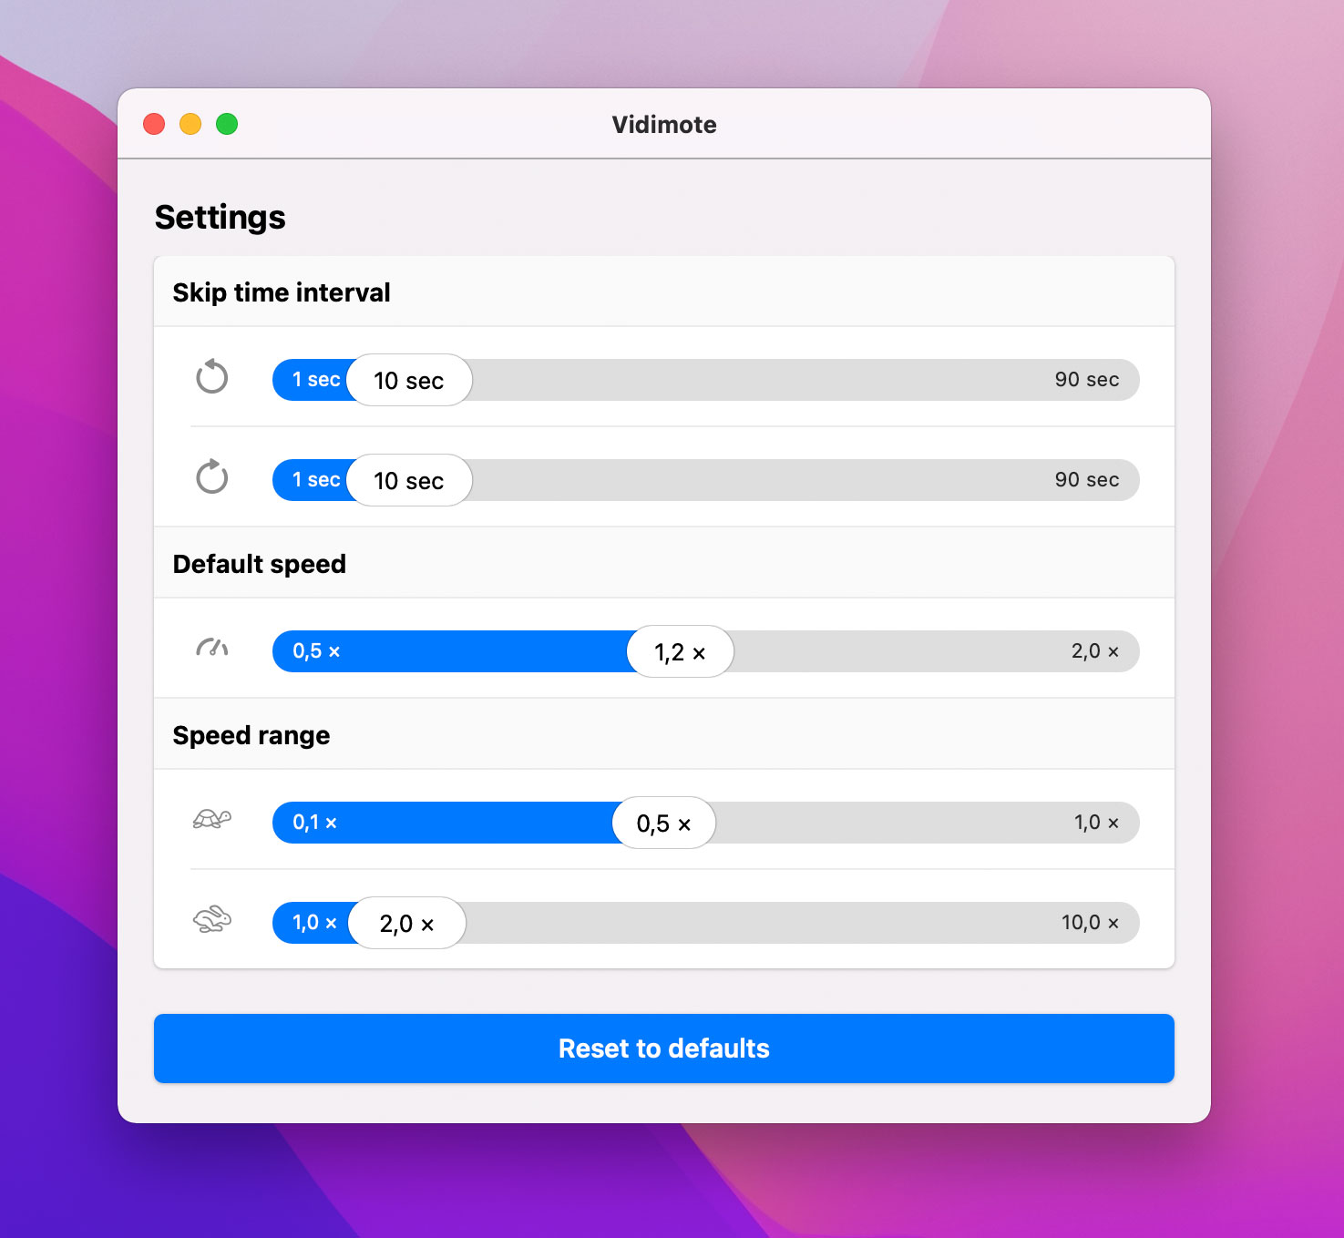Click the rabbit fast speed icon
1344x1238 pixels.
(x=212, y=919)
